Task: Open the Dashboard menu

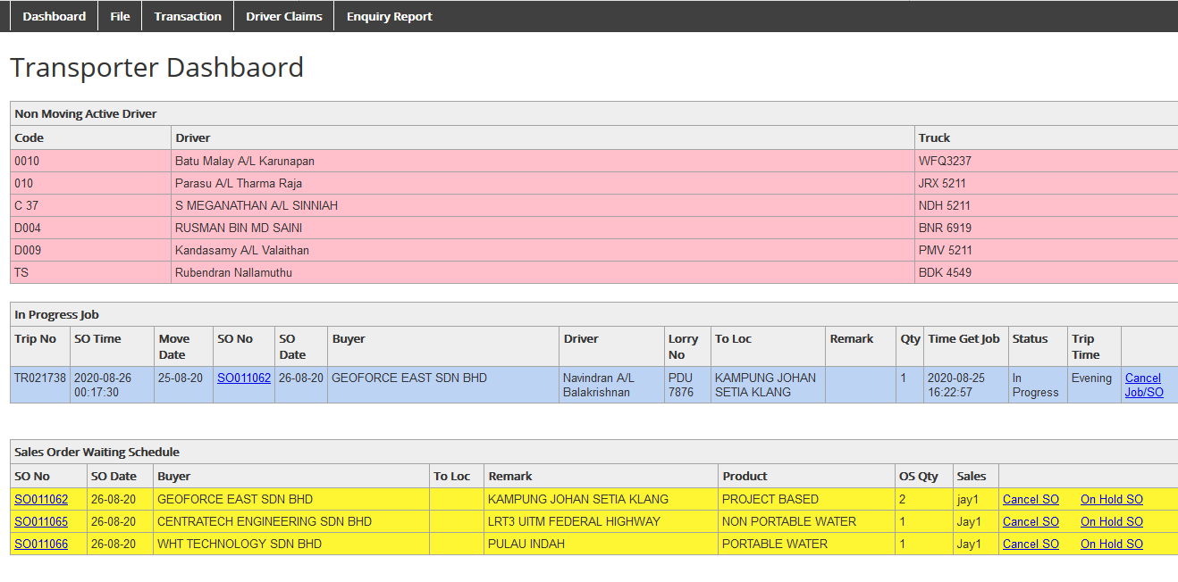Action: tap(54, 16)
